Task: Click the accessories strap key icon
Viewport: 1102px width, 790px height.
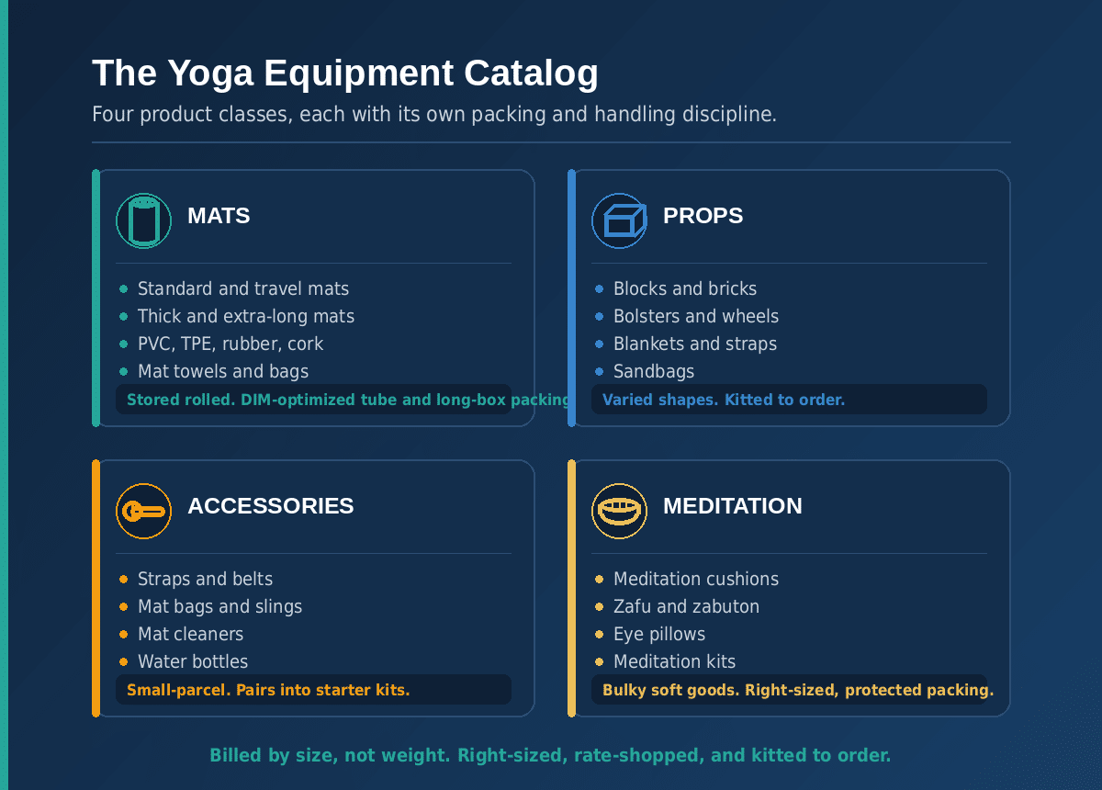Action: [x=143, y=511]
